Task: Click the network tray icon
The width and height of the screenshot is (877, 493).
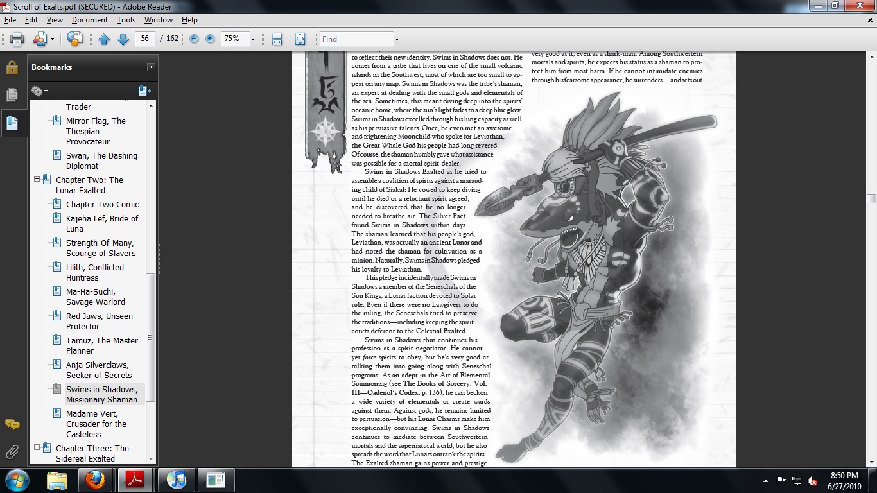Action: click(797, 481)
